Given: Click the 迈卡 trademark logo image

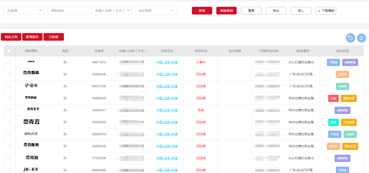Looking at the screenshot, I should pyautogui.click(x=31, y=85).
